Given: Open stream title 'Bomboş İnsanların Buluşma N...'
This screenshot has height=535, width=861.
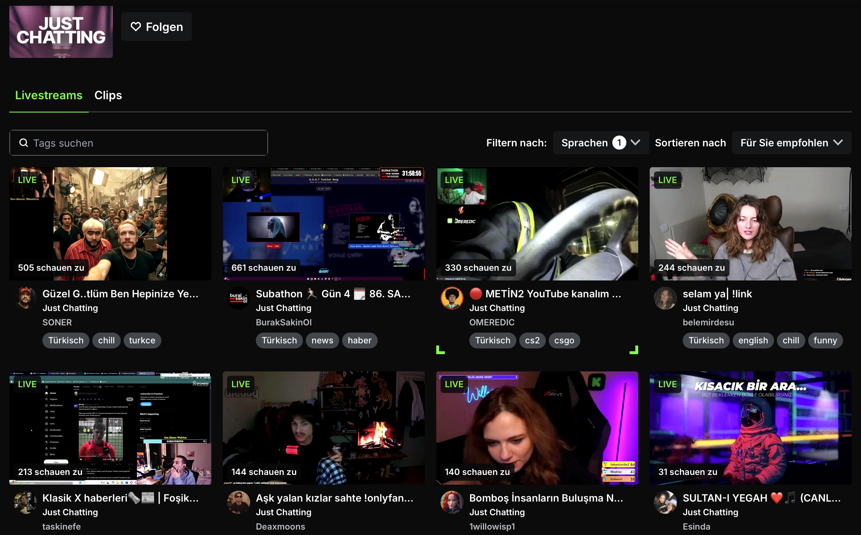Looking at the screenshot, I should coord(546,498).
